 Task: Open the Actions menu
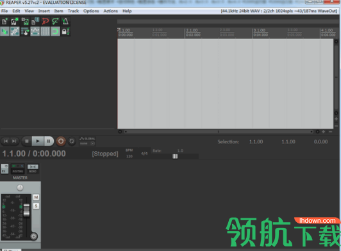(110, 11)
